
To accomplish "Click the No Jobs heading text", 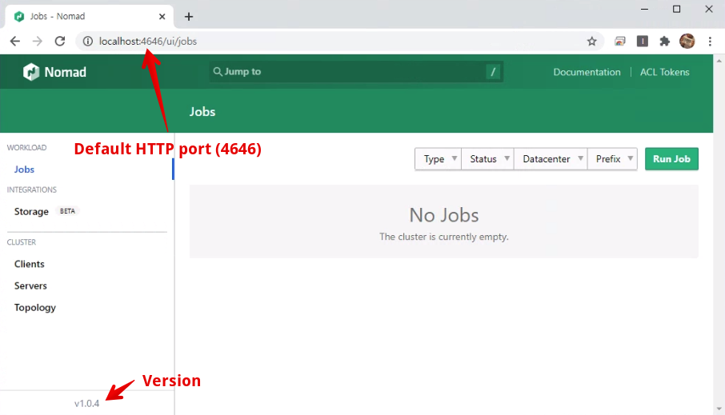I will 444,215.
